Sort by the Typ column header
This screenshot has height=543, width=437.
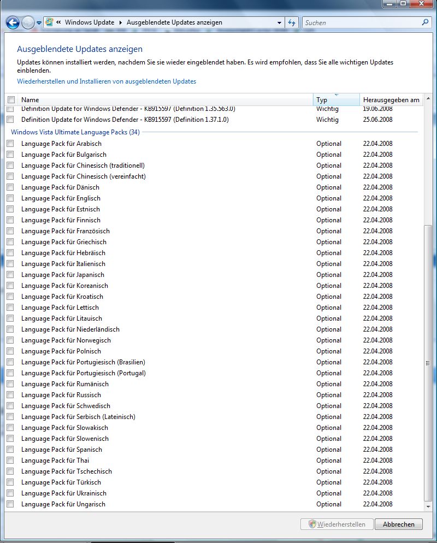(x=336, y=100)
